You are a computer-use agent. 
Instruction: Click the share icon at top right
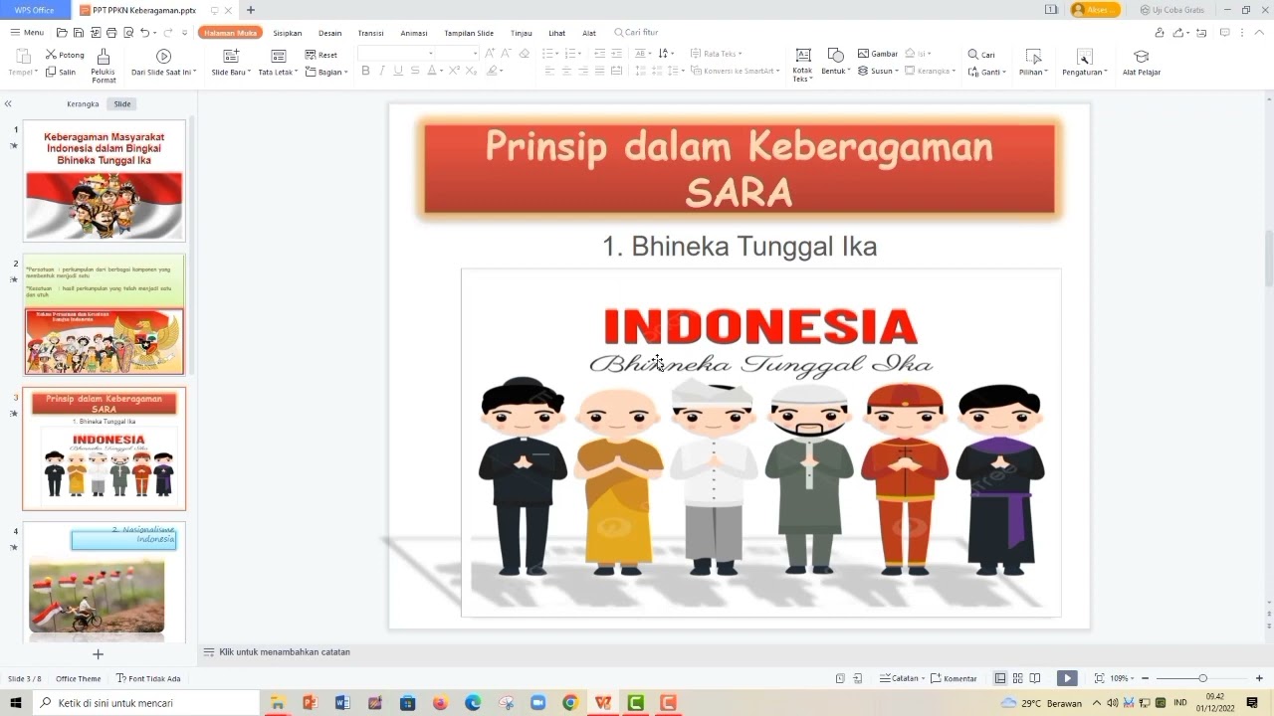pyautogui.click(x=1181, y=33)
